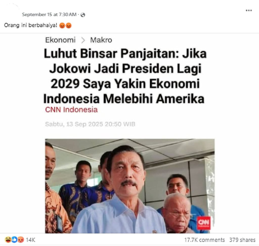Viewport: 259px width, 246px height.
Task: Click the CNN logo watermark on photo
Action: coord(204,223)
